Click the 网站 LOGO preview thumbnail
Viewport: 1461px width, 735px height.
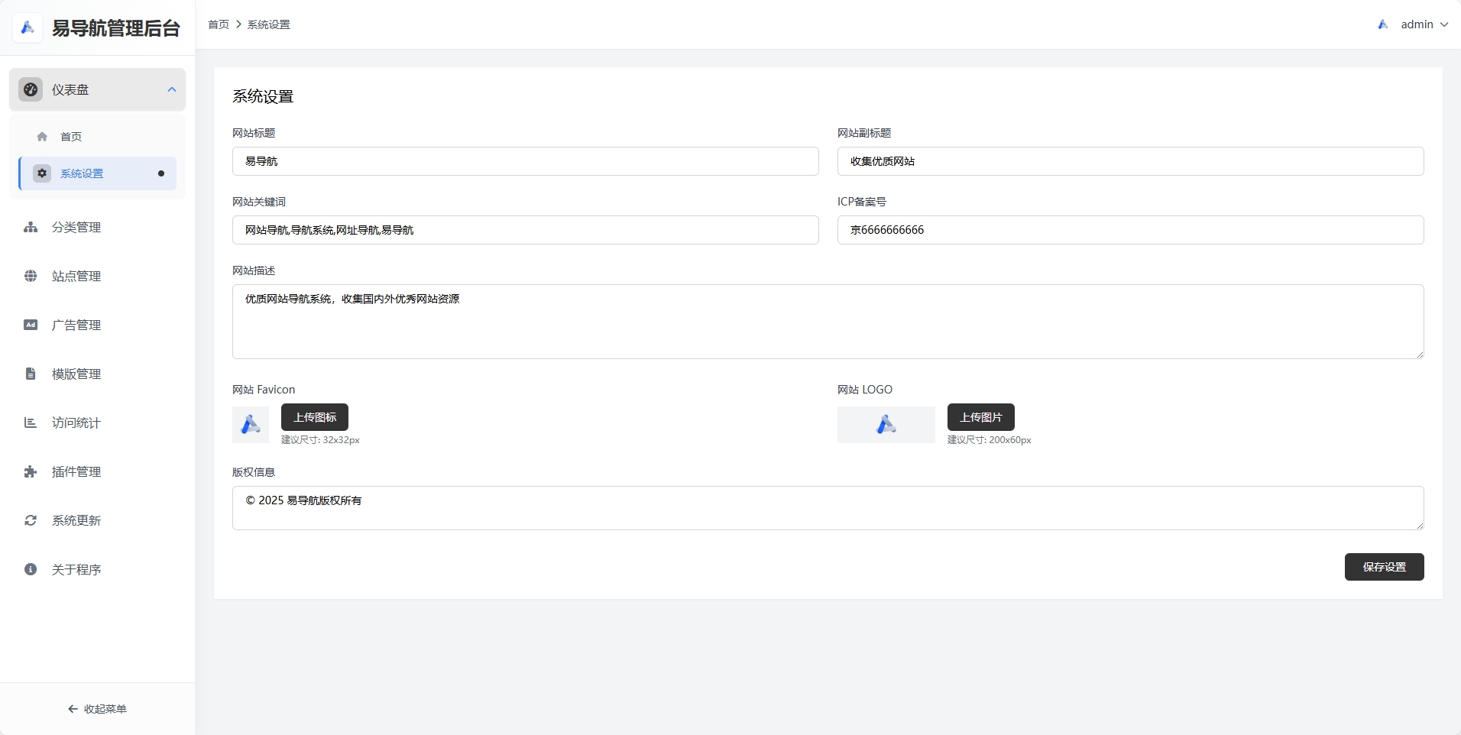(886, 425)
